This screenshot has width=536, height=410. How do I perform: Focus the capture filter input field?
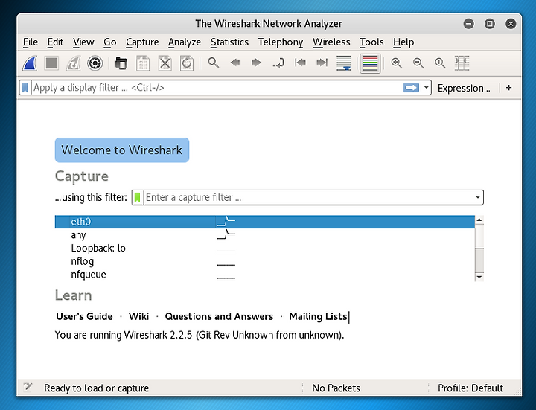tap(307, 197)
